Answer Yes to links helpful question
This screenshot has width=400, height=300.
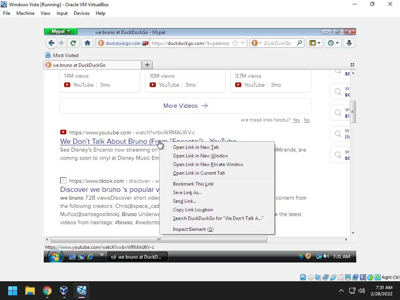click(x=296, y=120)
